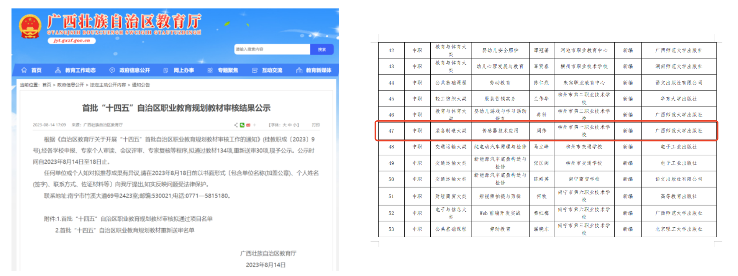Click the cell 湖南师范大学出版社
The width and height of the screenshot is (738, 276).
point(679,66)
